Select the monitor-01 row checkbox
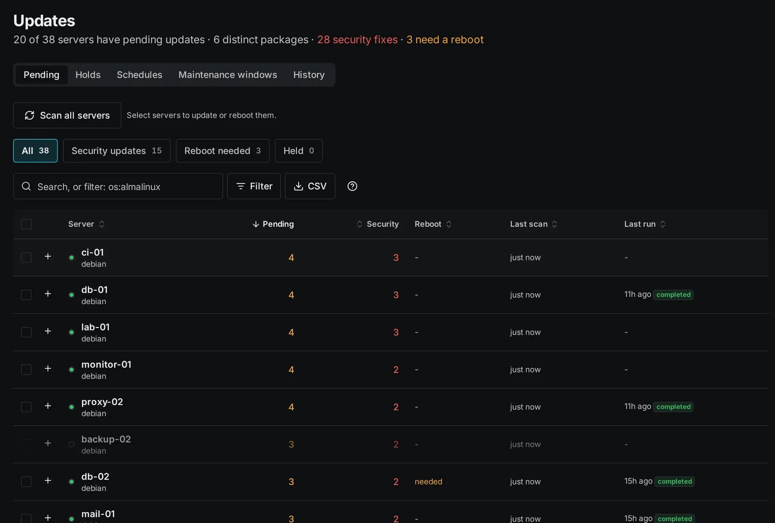Viewport: 775px width, 523px height. [26, 369]
